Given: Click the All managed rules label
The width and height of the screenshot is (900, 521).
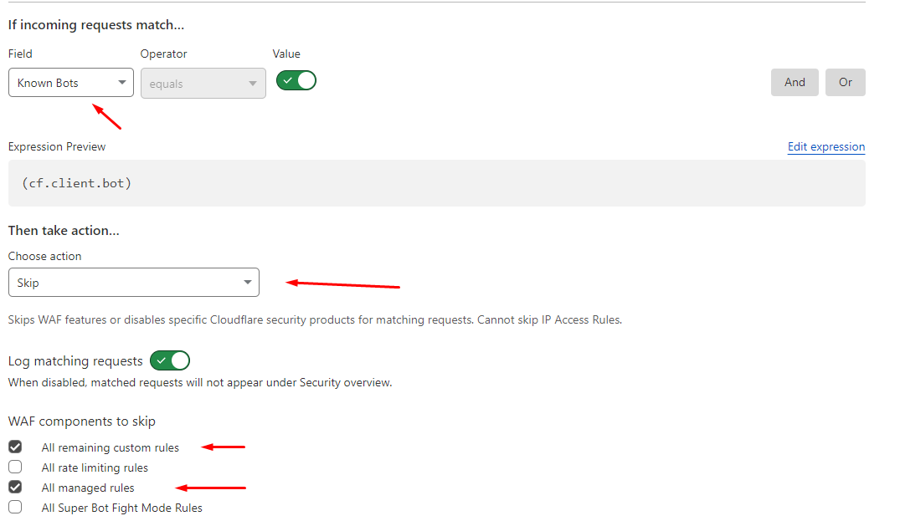Looking at the screenshot, I should [x=88, y=488].
